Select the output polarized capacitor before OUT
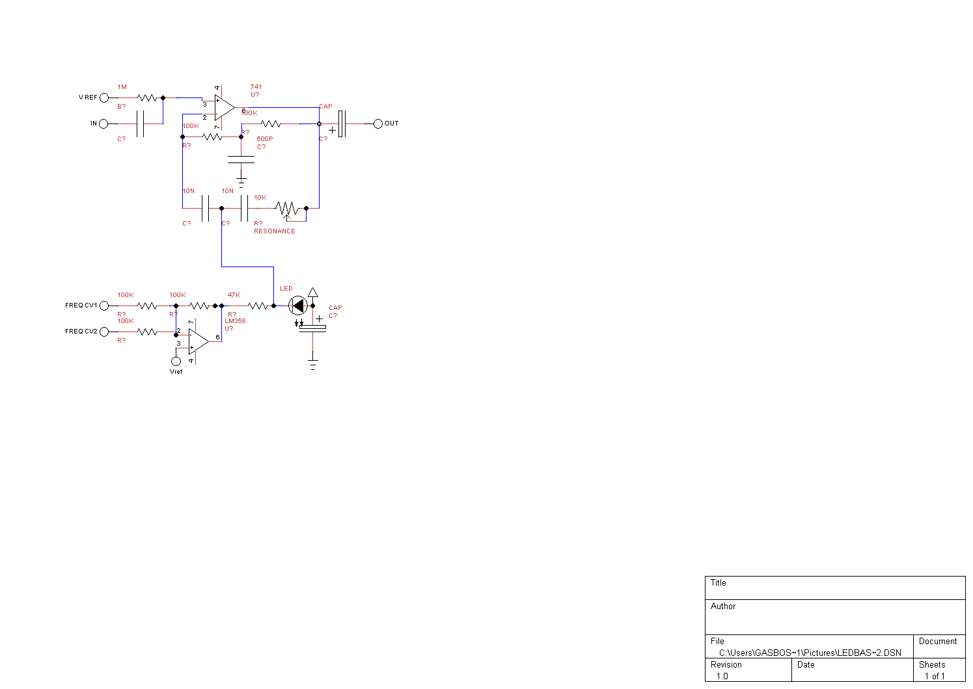The image size is (973, 689). tap(342, 123)
